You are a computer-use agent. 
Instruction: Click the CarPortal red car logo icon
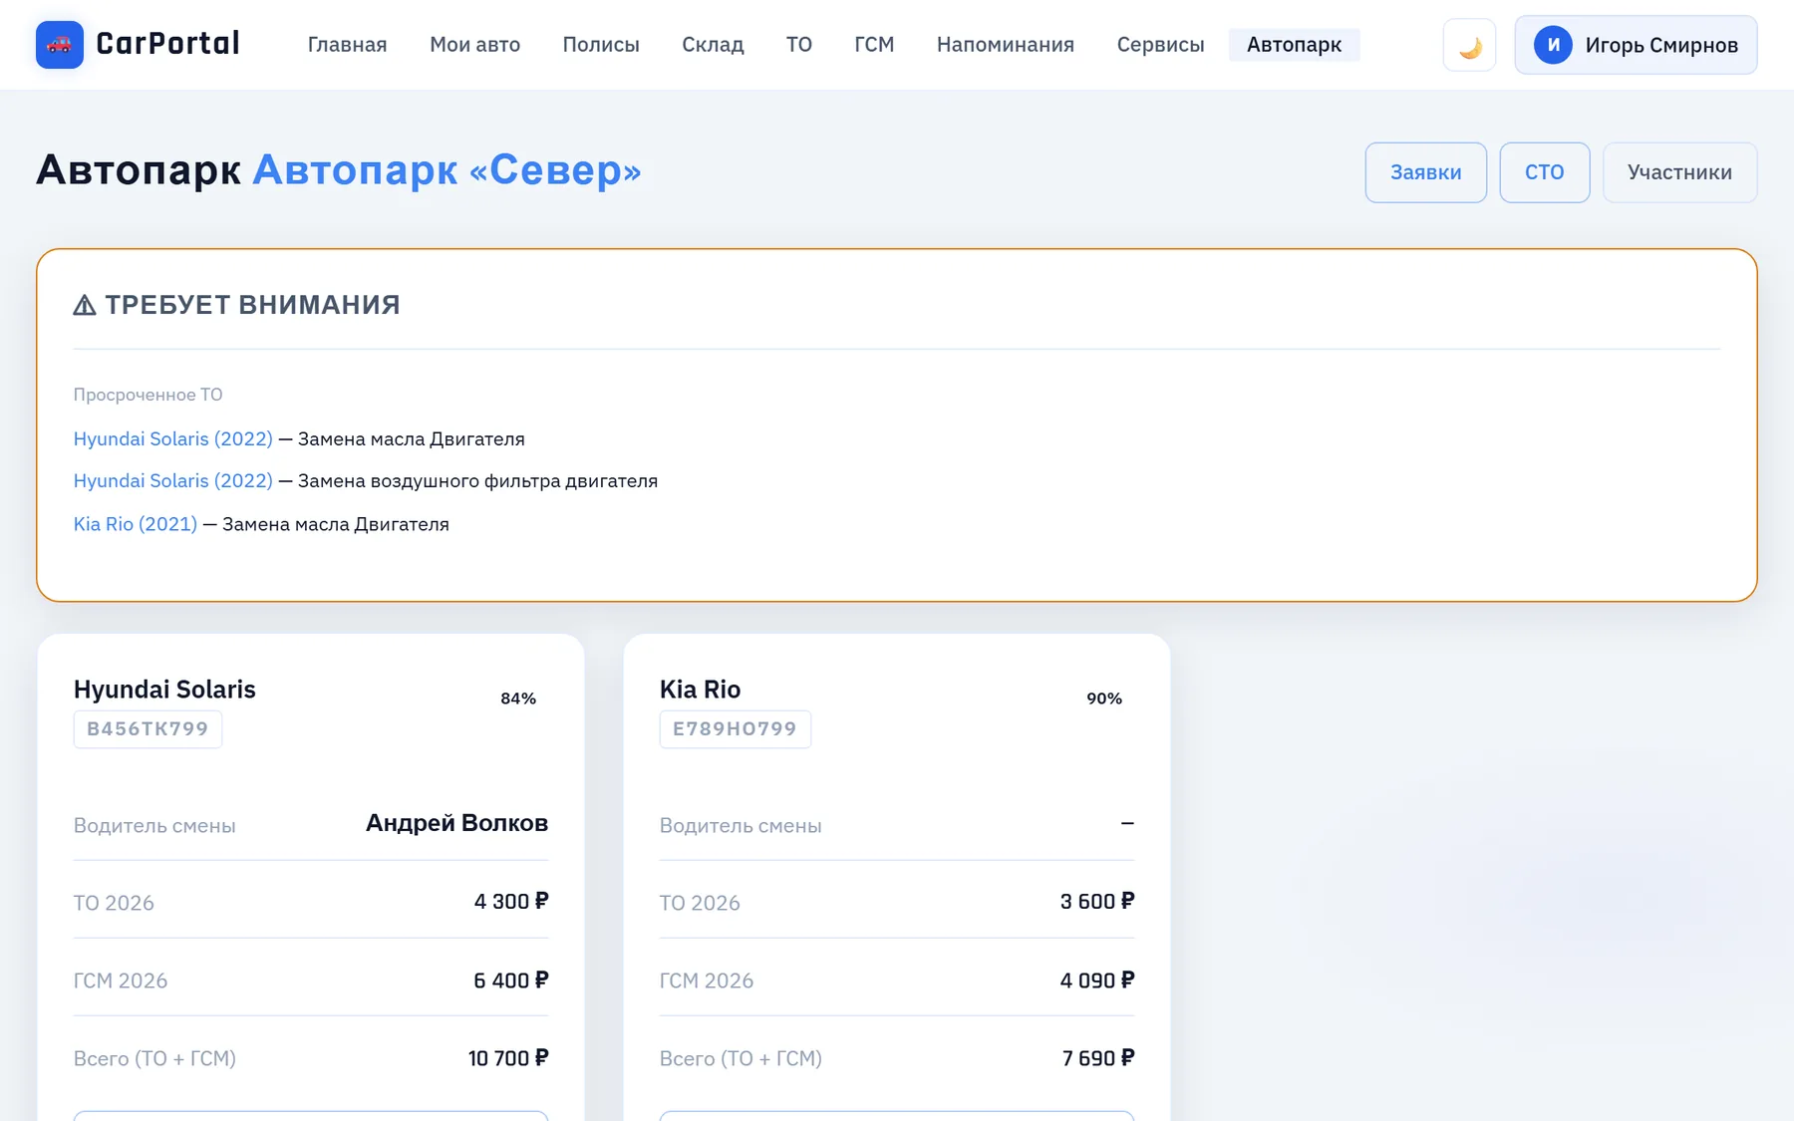60,45
